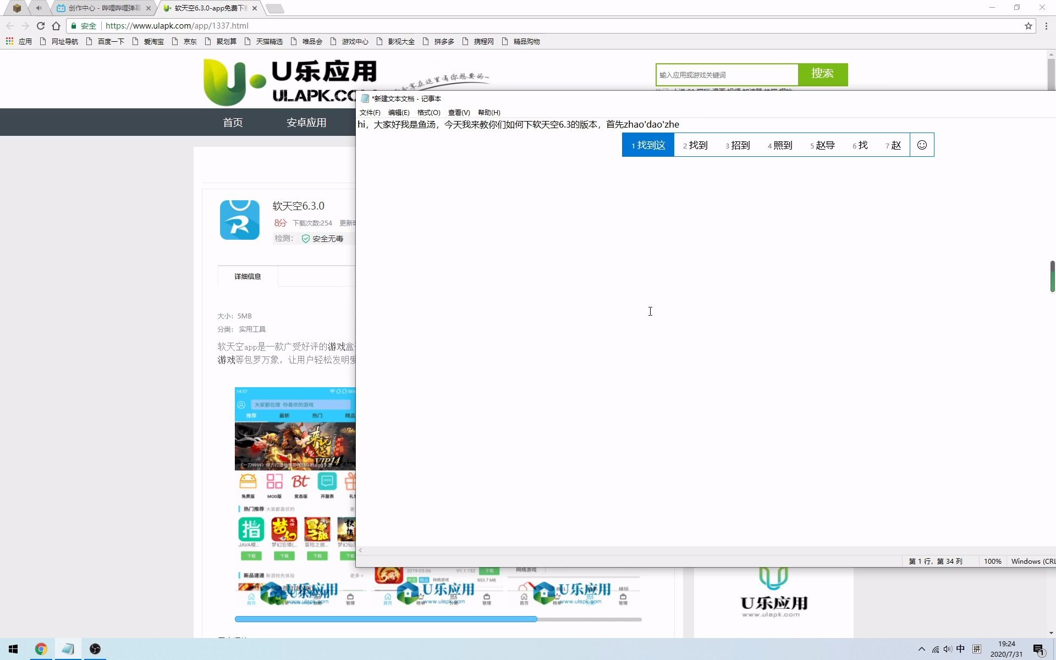Choose IME candidate 5 赵导

[822, 145]
